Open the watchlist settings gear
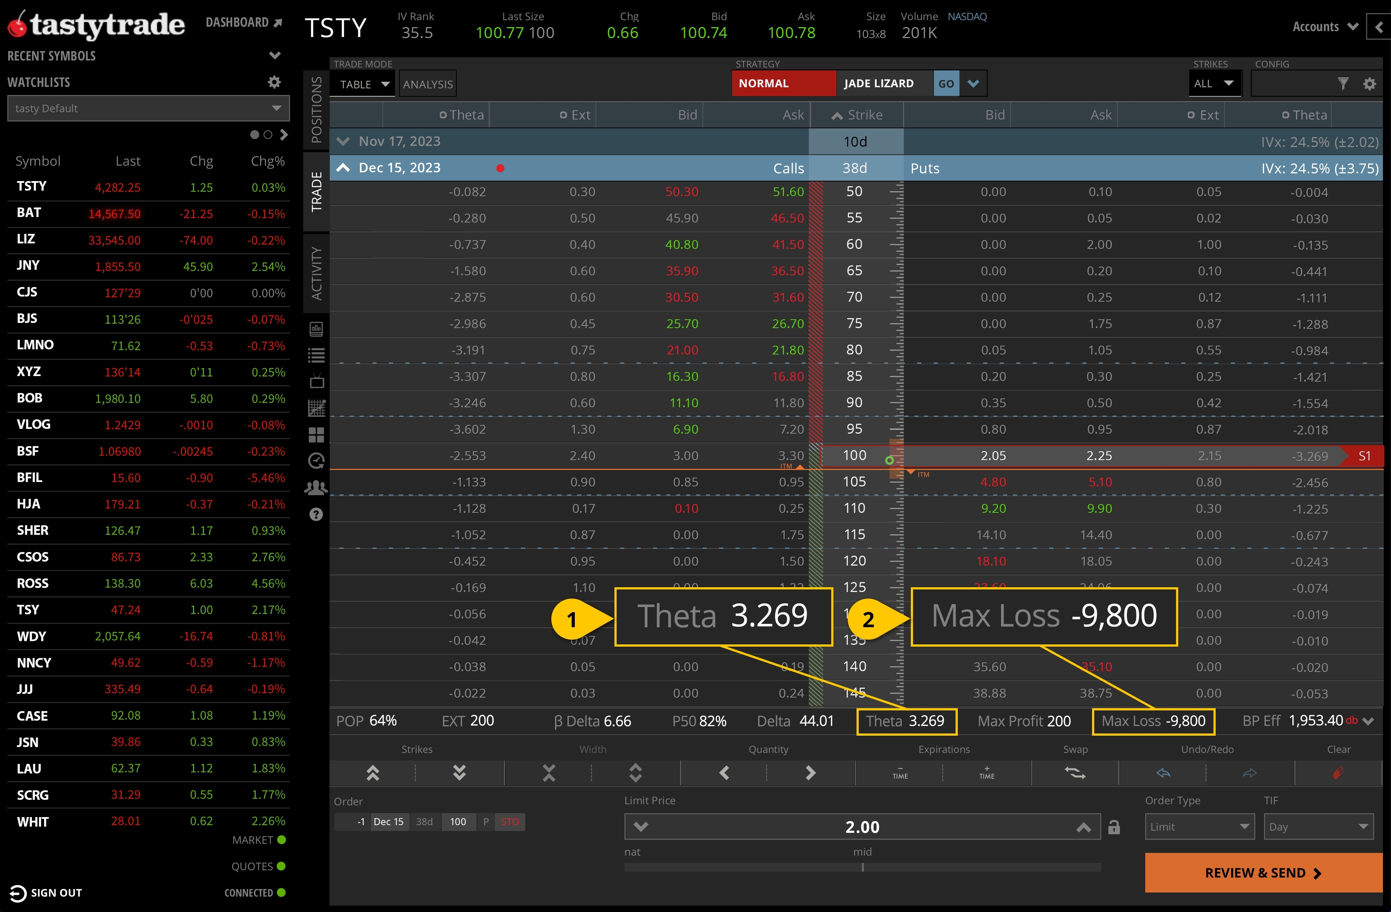Viewport: 1391px width, 912px height. tap(274, 82)
